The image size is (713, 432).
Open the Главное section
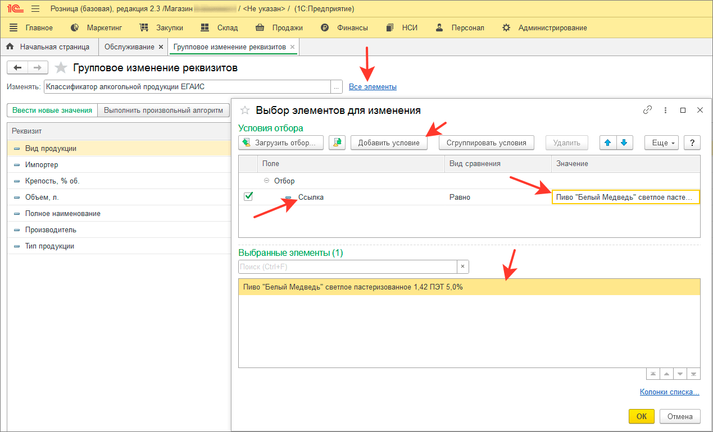[x=31, y=27]
